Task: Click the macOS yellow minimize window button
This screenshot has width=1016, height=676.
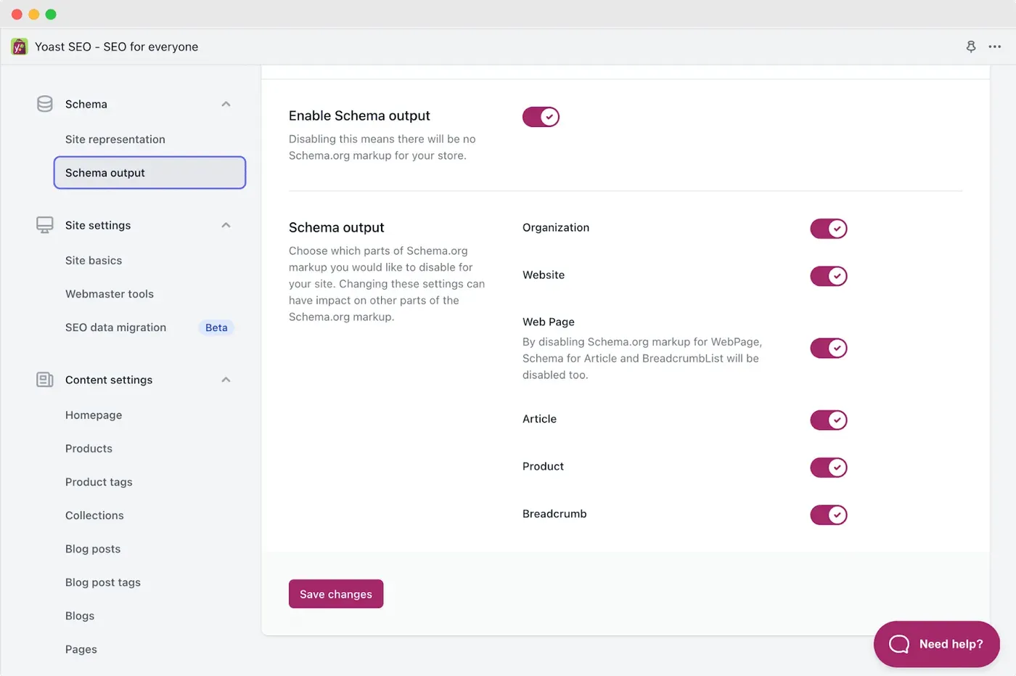Action: point(33,15)
